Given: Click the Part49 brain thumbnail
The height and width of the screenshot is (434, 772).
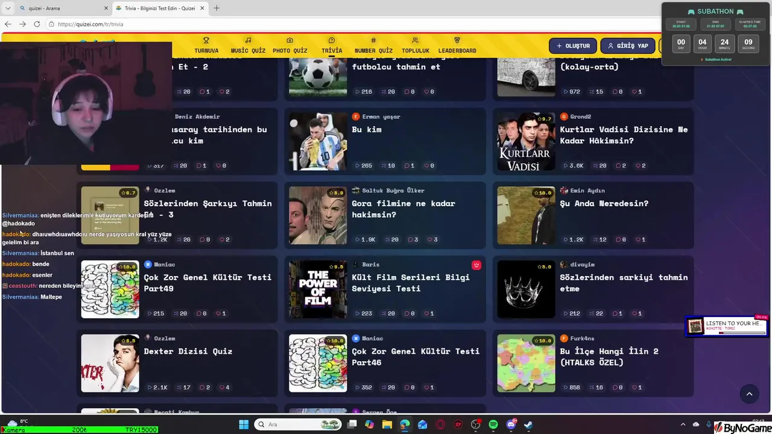Looking at the screenshot, I should coord(110,289).
